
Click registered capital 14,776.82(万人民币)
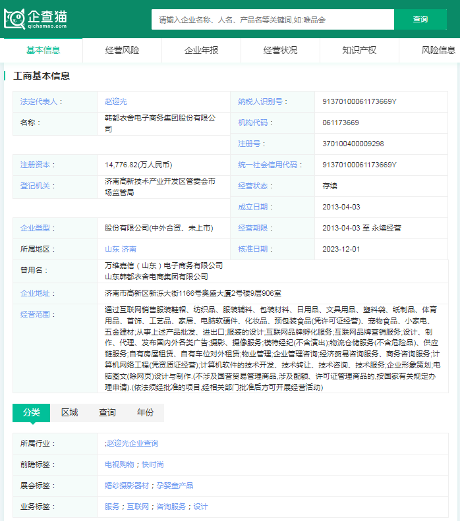138,165
